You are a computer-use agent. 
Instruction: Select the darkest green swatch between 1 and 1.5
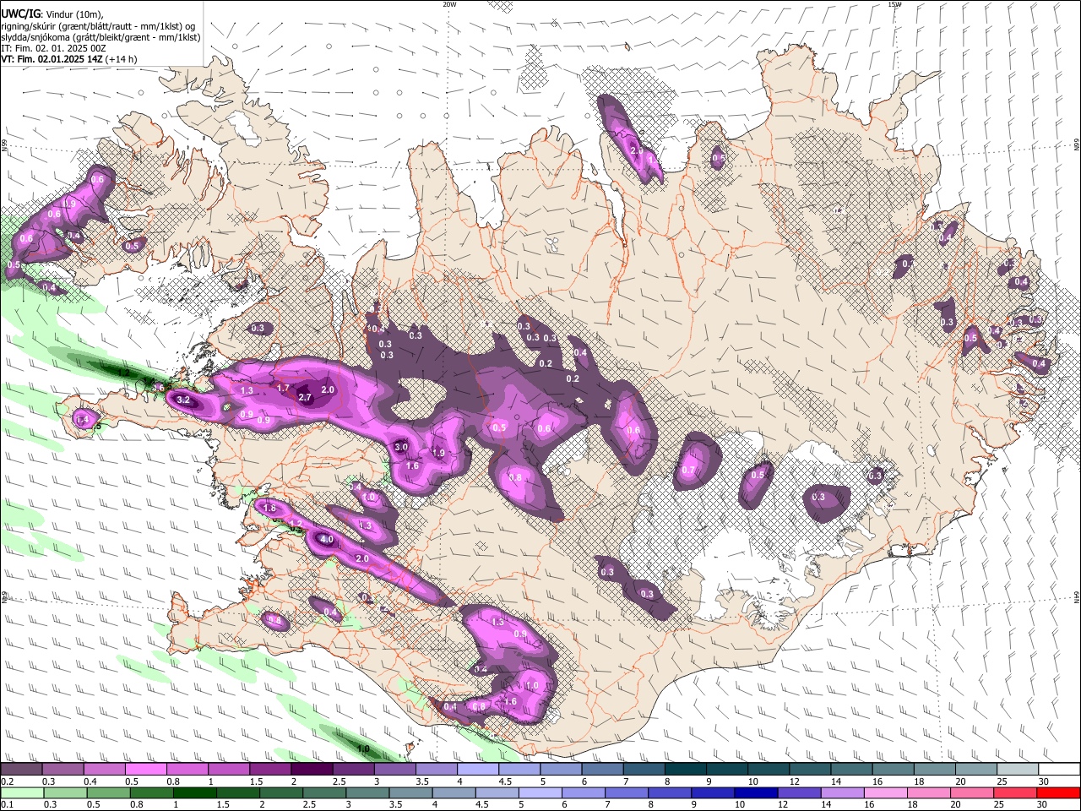[194, 792]
